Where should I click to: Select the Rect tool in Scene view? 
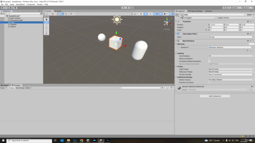tap(47, 31)
